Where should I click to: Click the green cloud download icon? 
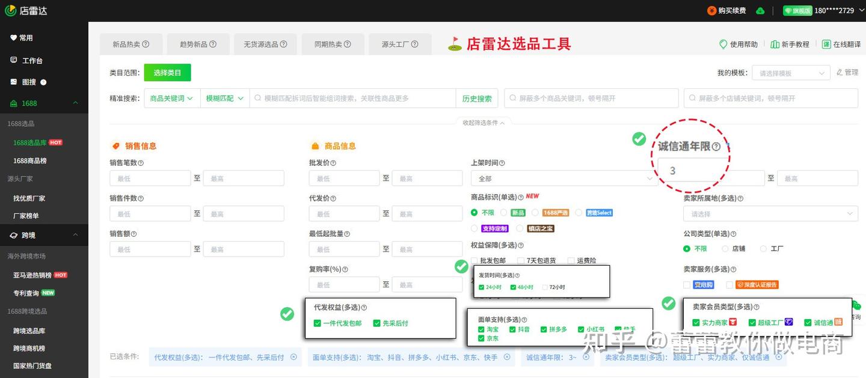[x=760, y=10]
